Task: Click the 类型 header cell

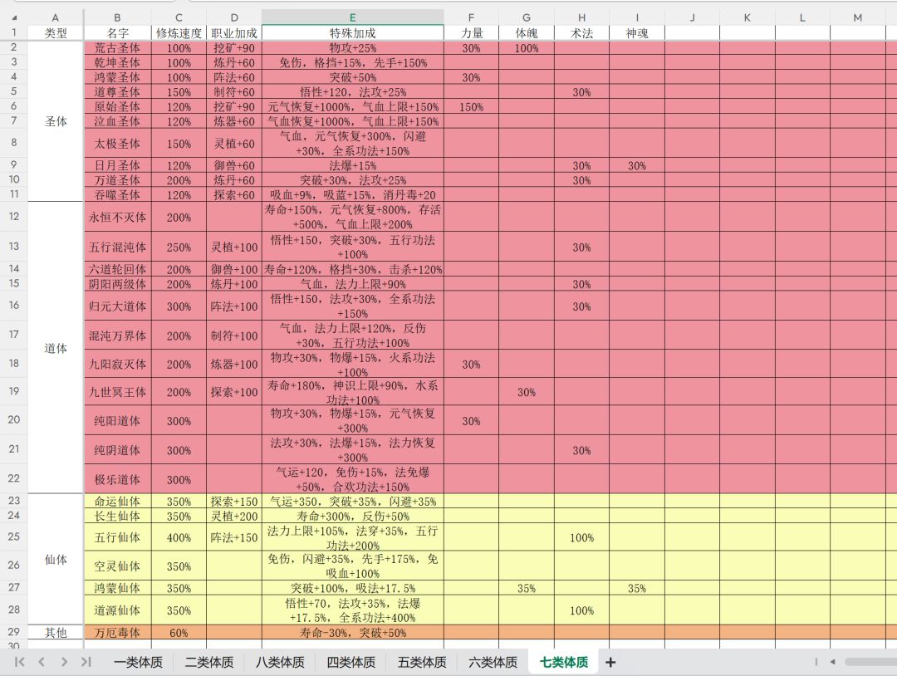Action: click(56, 33)
